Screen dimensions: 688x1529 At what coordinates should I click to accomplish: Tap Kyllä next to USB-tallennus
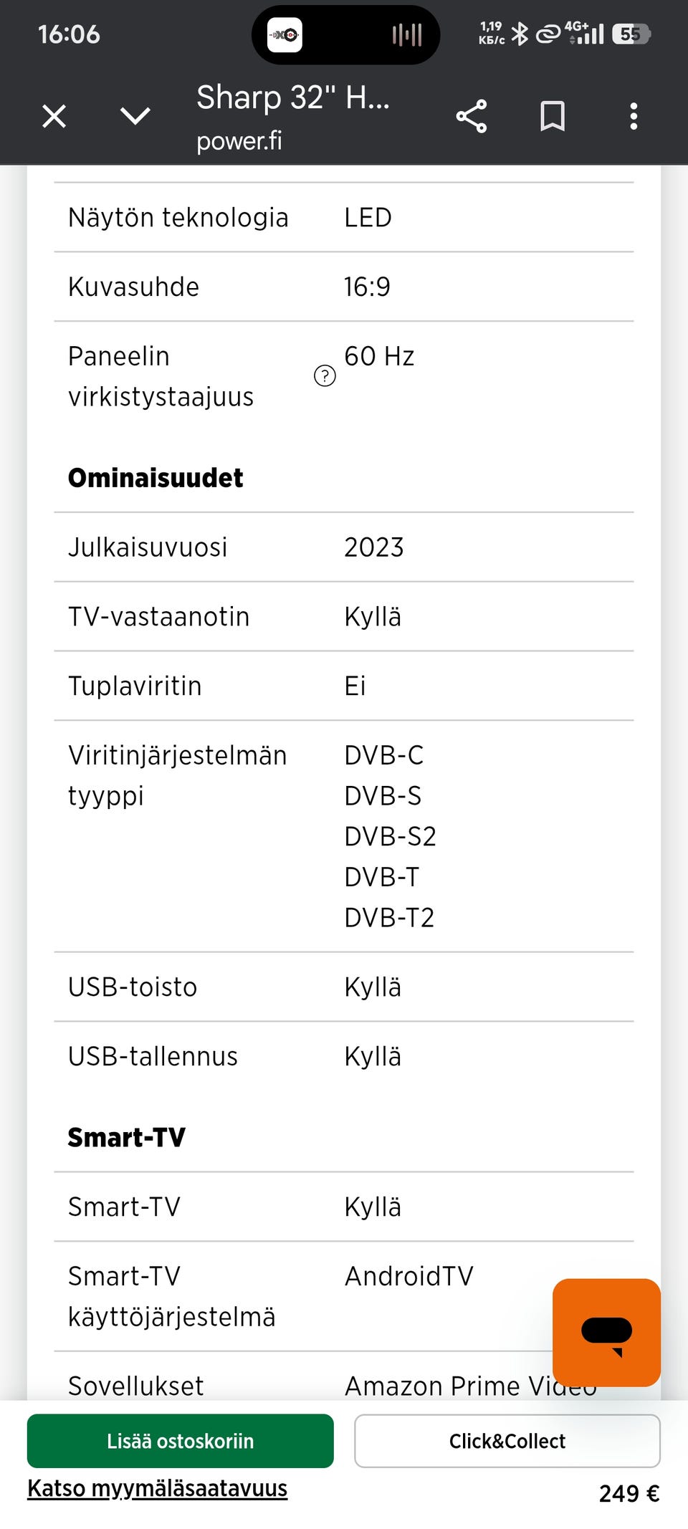coord(372,1055)
